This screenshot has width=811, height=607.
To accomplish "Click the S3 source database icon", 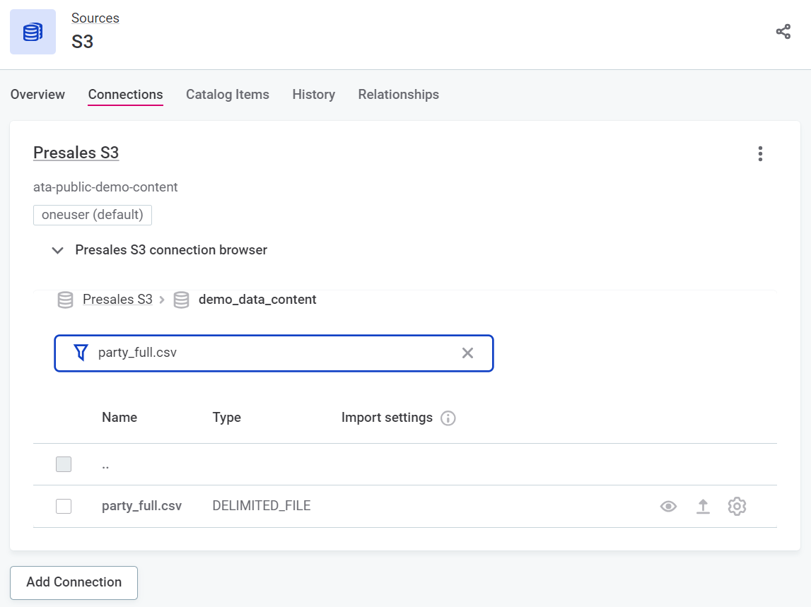I will tap(33, 32).
